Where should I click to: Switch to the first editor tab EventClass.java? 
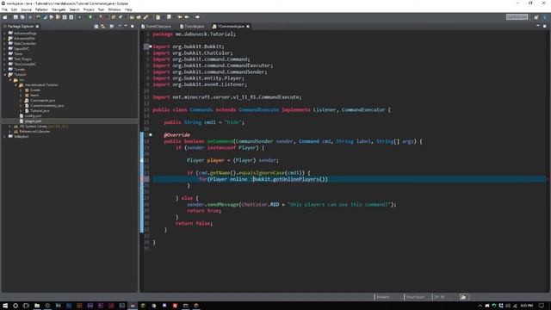156,27
